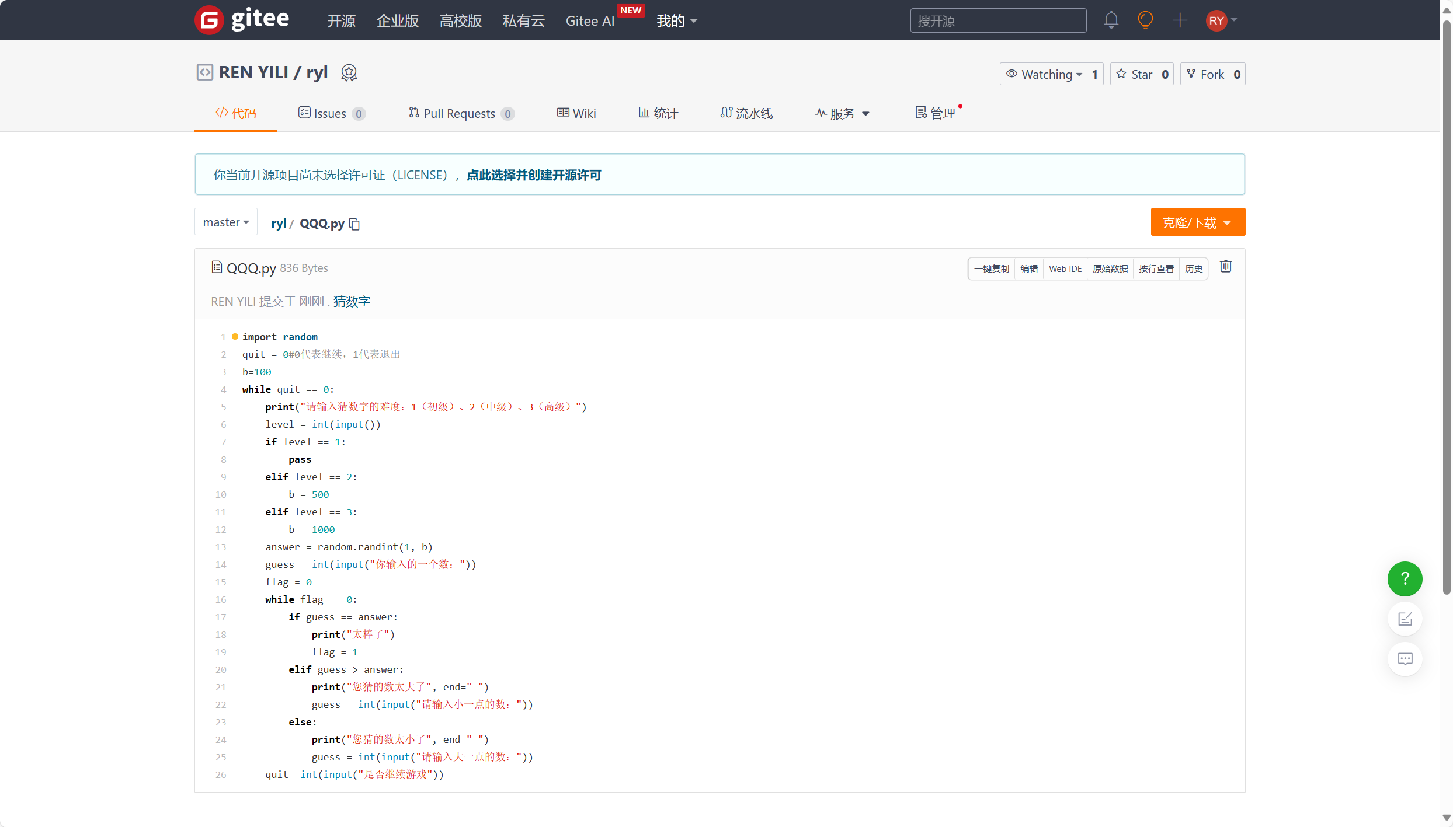Click the badge icon beside repository name
This screenshot has width=1453, height=827.
pos(349,72)
